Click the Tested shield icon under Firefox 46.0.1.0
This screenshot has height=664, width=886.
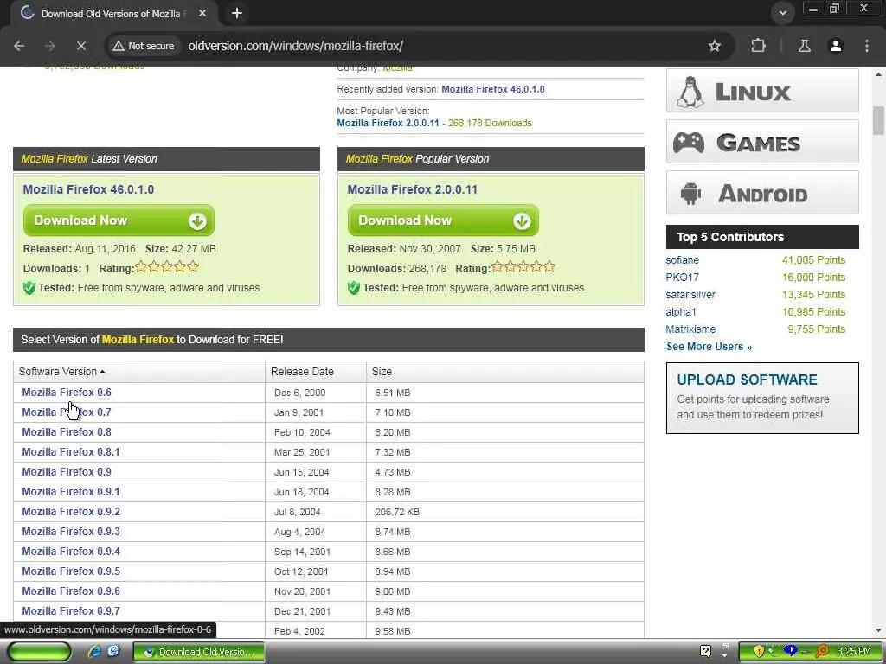pyautogui.click(x=29, y=288)
